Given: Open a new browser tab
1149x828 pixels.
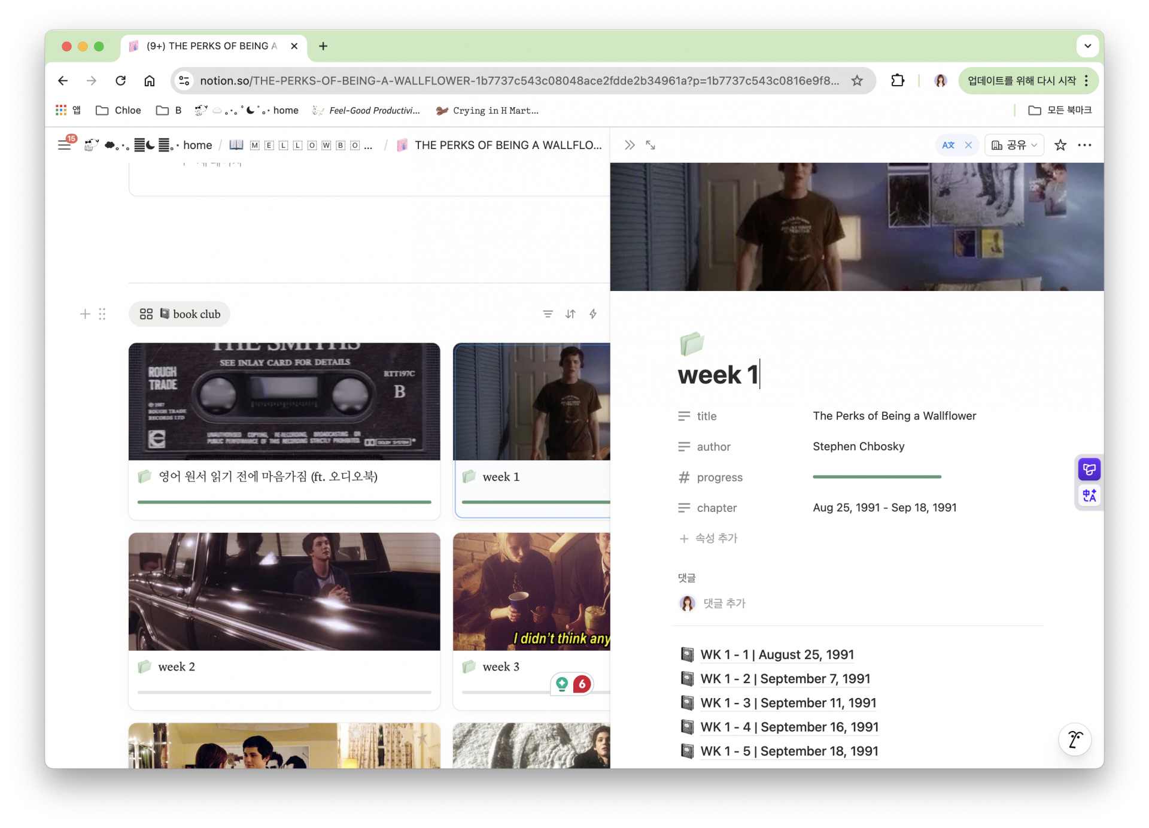Looking at the screenshot, I should click(x=323, y=46).
